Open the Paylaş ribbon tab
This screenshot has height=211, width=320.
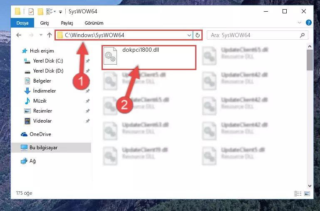[x=67, y=23]
